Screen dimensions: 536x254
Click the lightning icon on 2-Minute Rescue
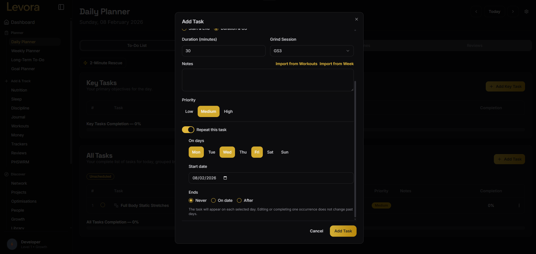pyautogui.click(x=85, y=63)
